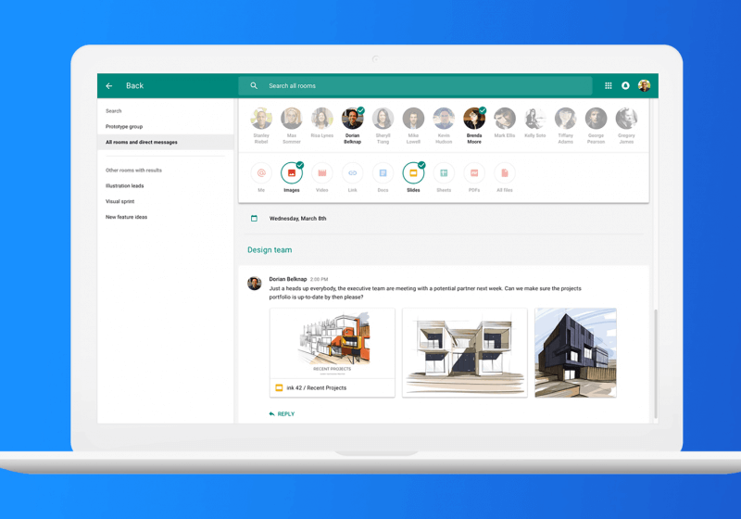
Task: Open the ink 42 Recent Projects thumbnail
Action: coord(333,344)
